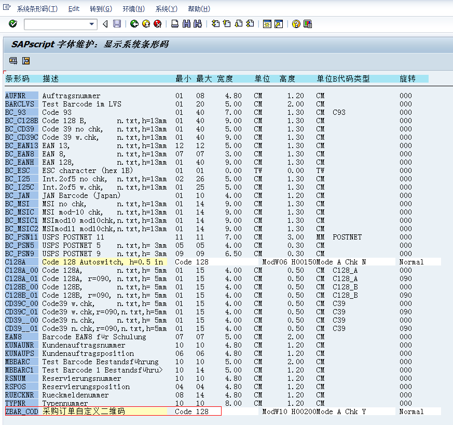Click the barcode print icon below the title
Image resolution: width=453 pixels, height=425 pixels.
point(12,61)
